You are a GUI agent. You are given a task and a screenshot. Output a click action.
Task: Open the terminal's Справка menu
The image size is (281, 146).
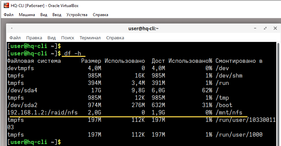115,38
